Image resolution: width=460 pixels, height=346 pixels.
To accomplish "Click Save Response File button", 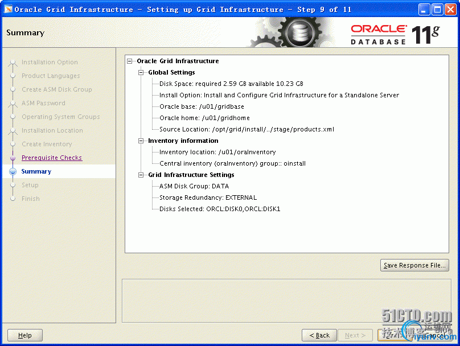I will (x=414, y=265).
